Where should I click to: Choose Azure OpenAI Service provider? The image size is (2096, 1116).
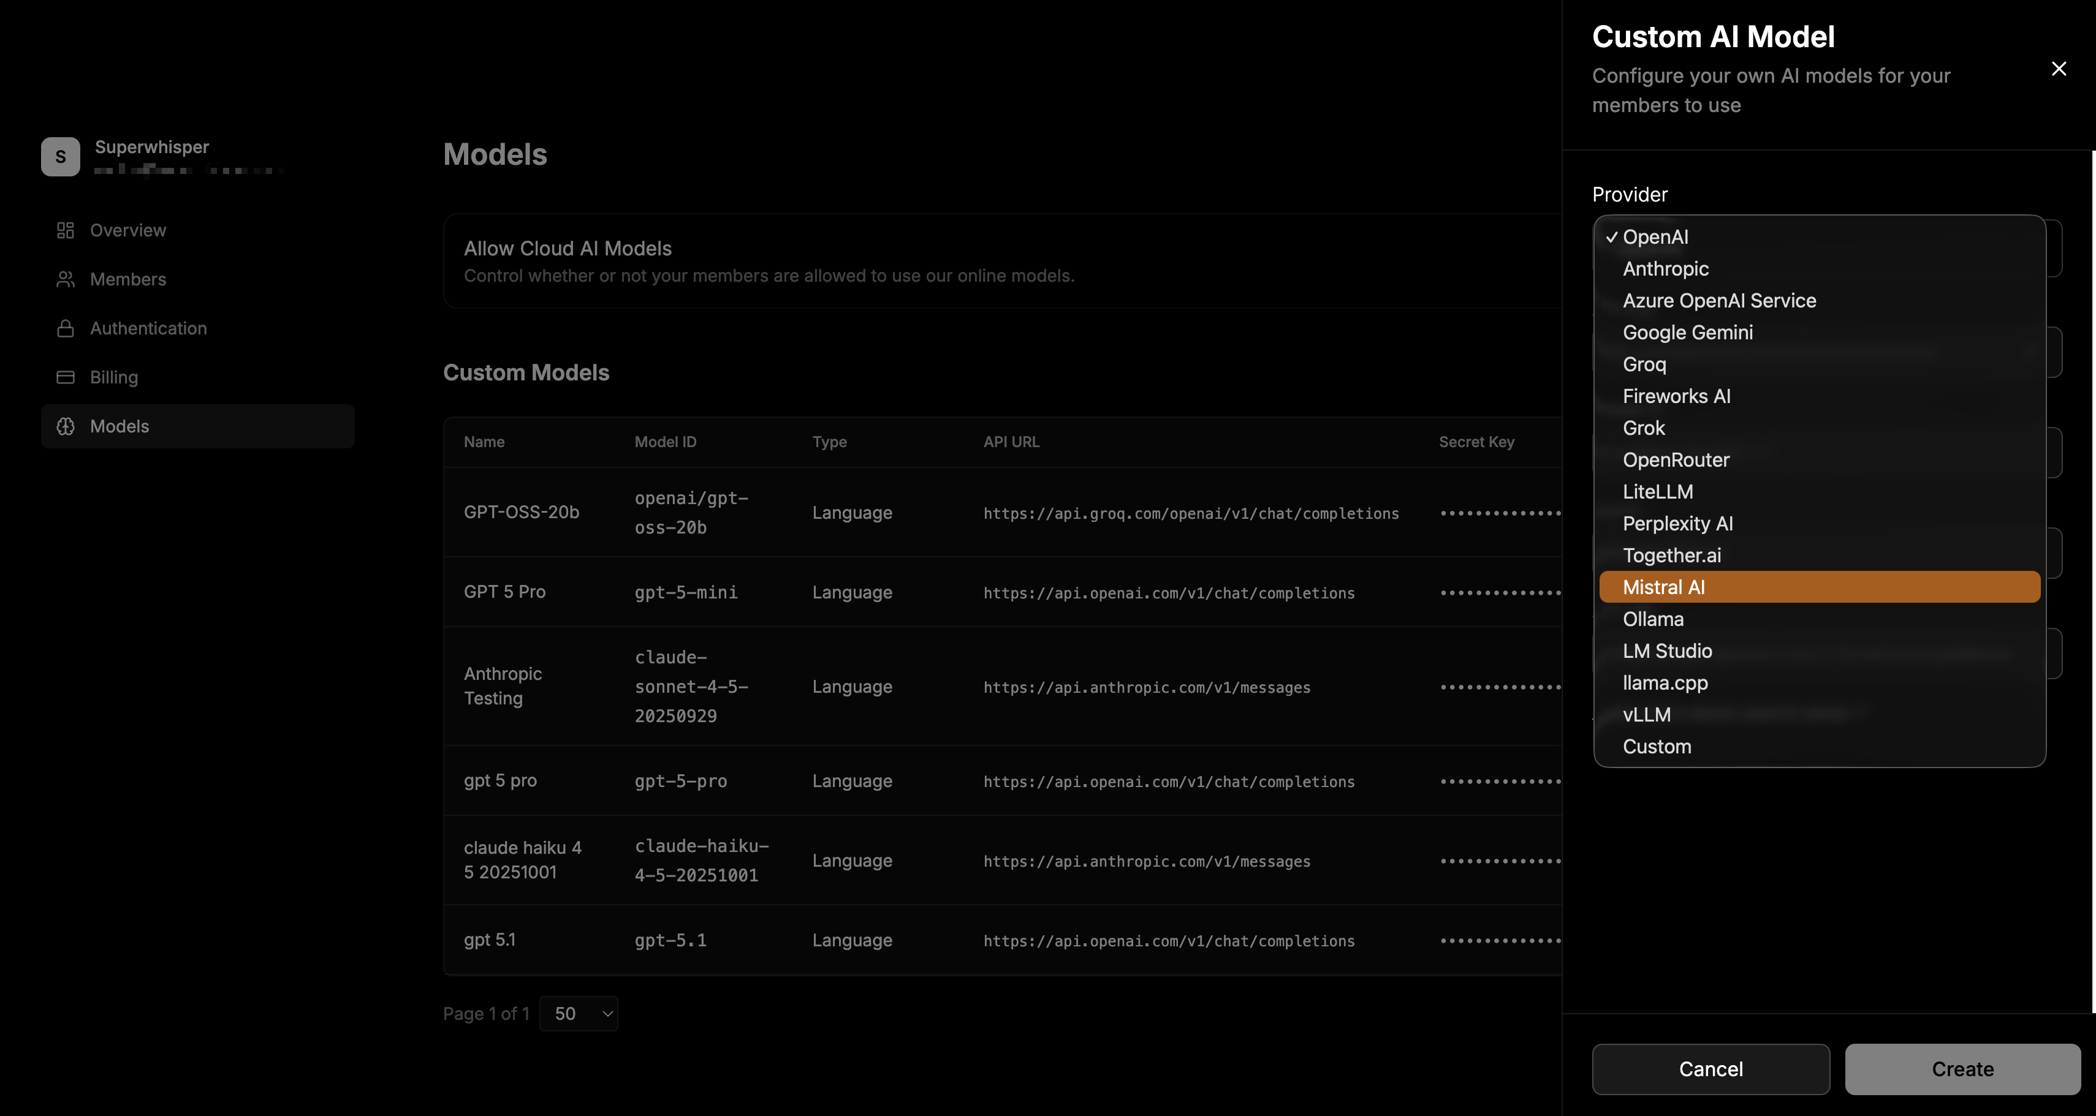[1718, 301]
